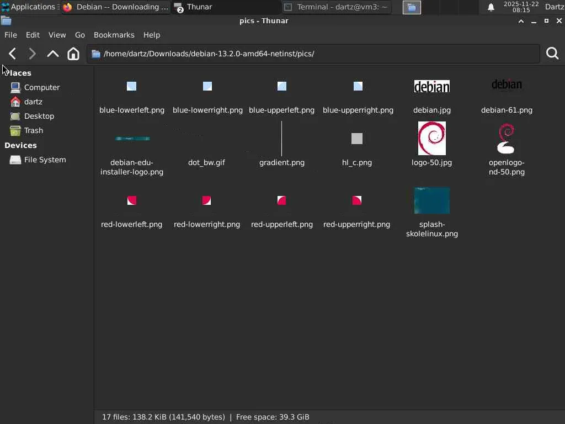Click the folder icon in the path bar
This screenshot has width=565, height=424.
click(x=95, y=54)
